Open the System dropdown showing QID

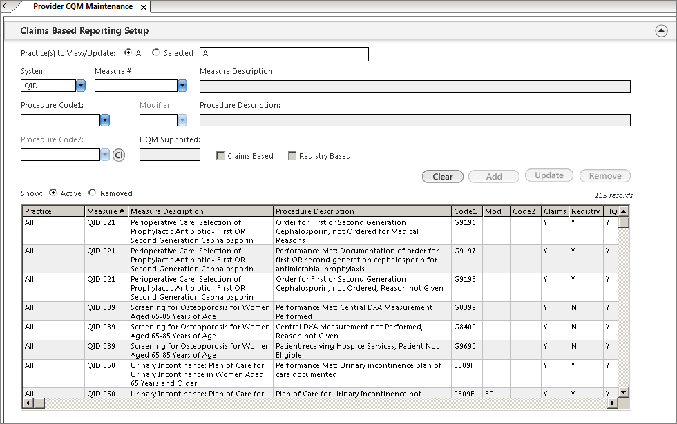pyautogui.click(x=81, y=86)
